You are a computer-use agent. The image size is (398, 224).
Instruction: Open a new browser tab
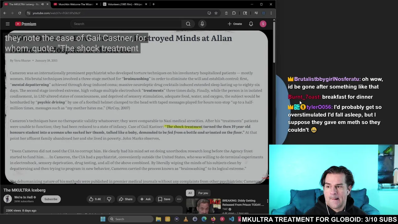click(153, 4)
